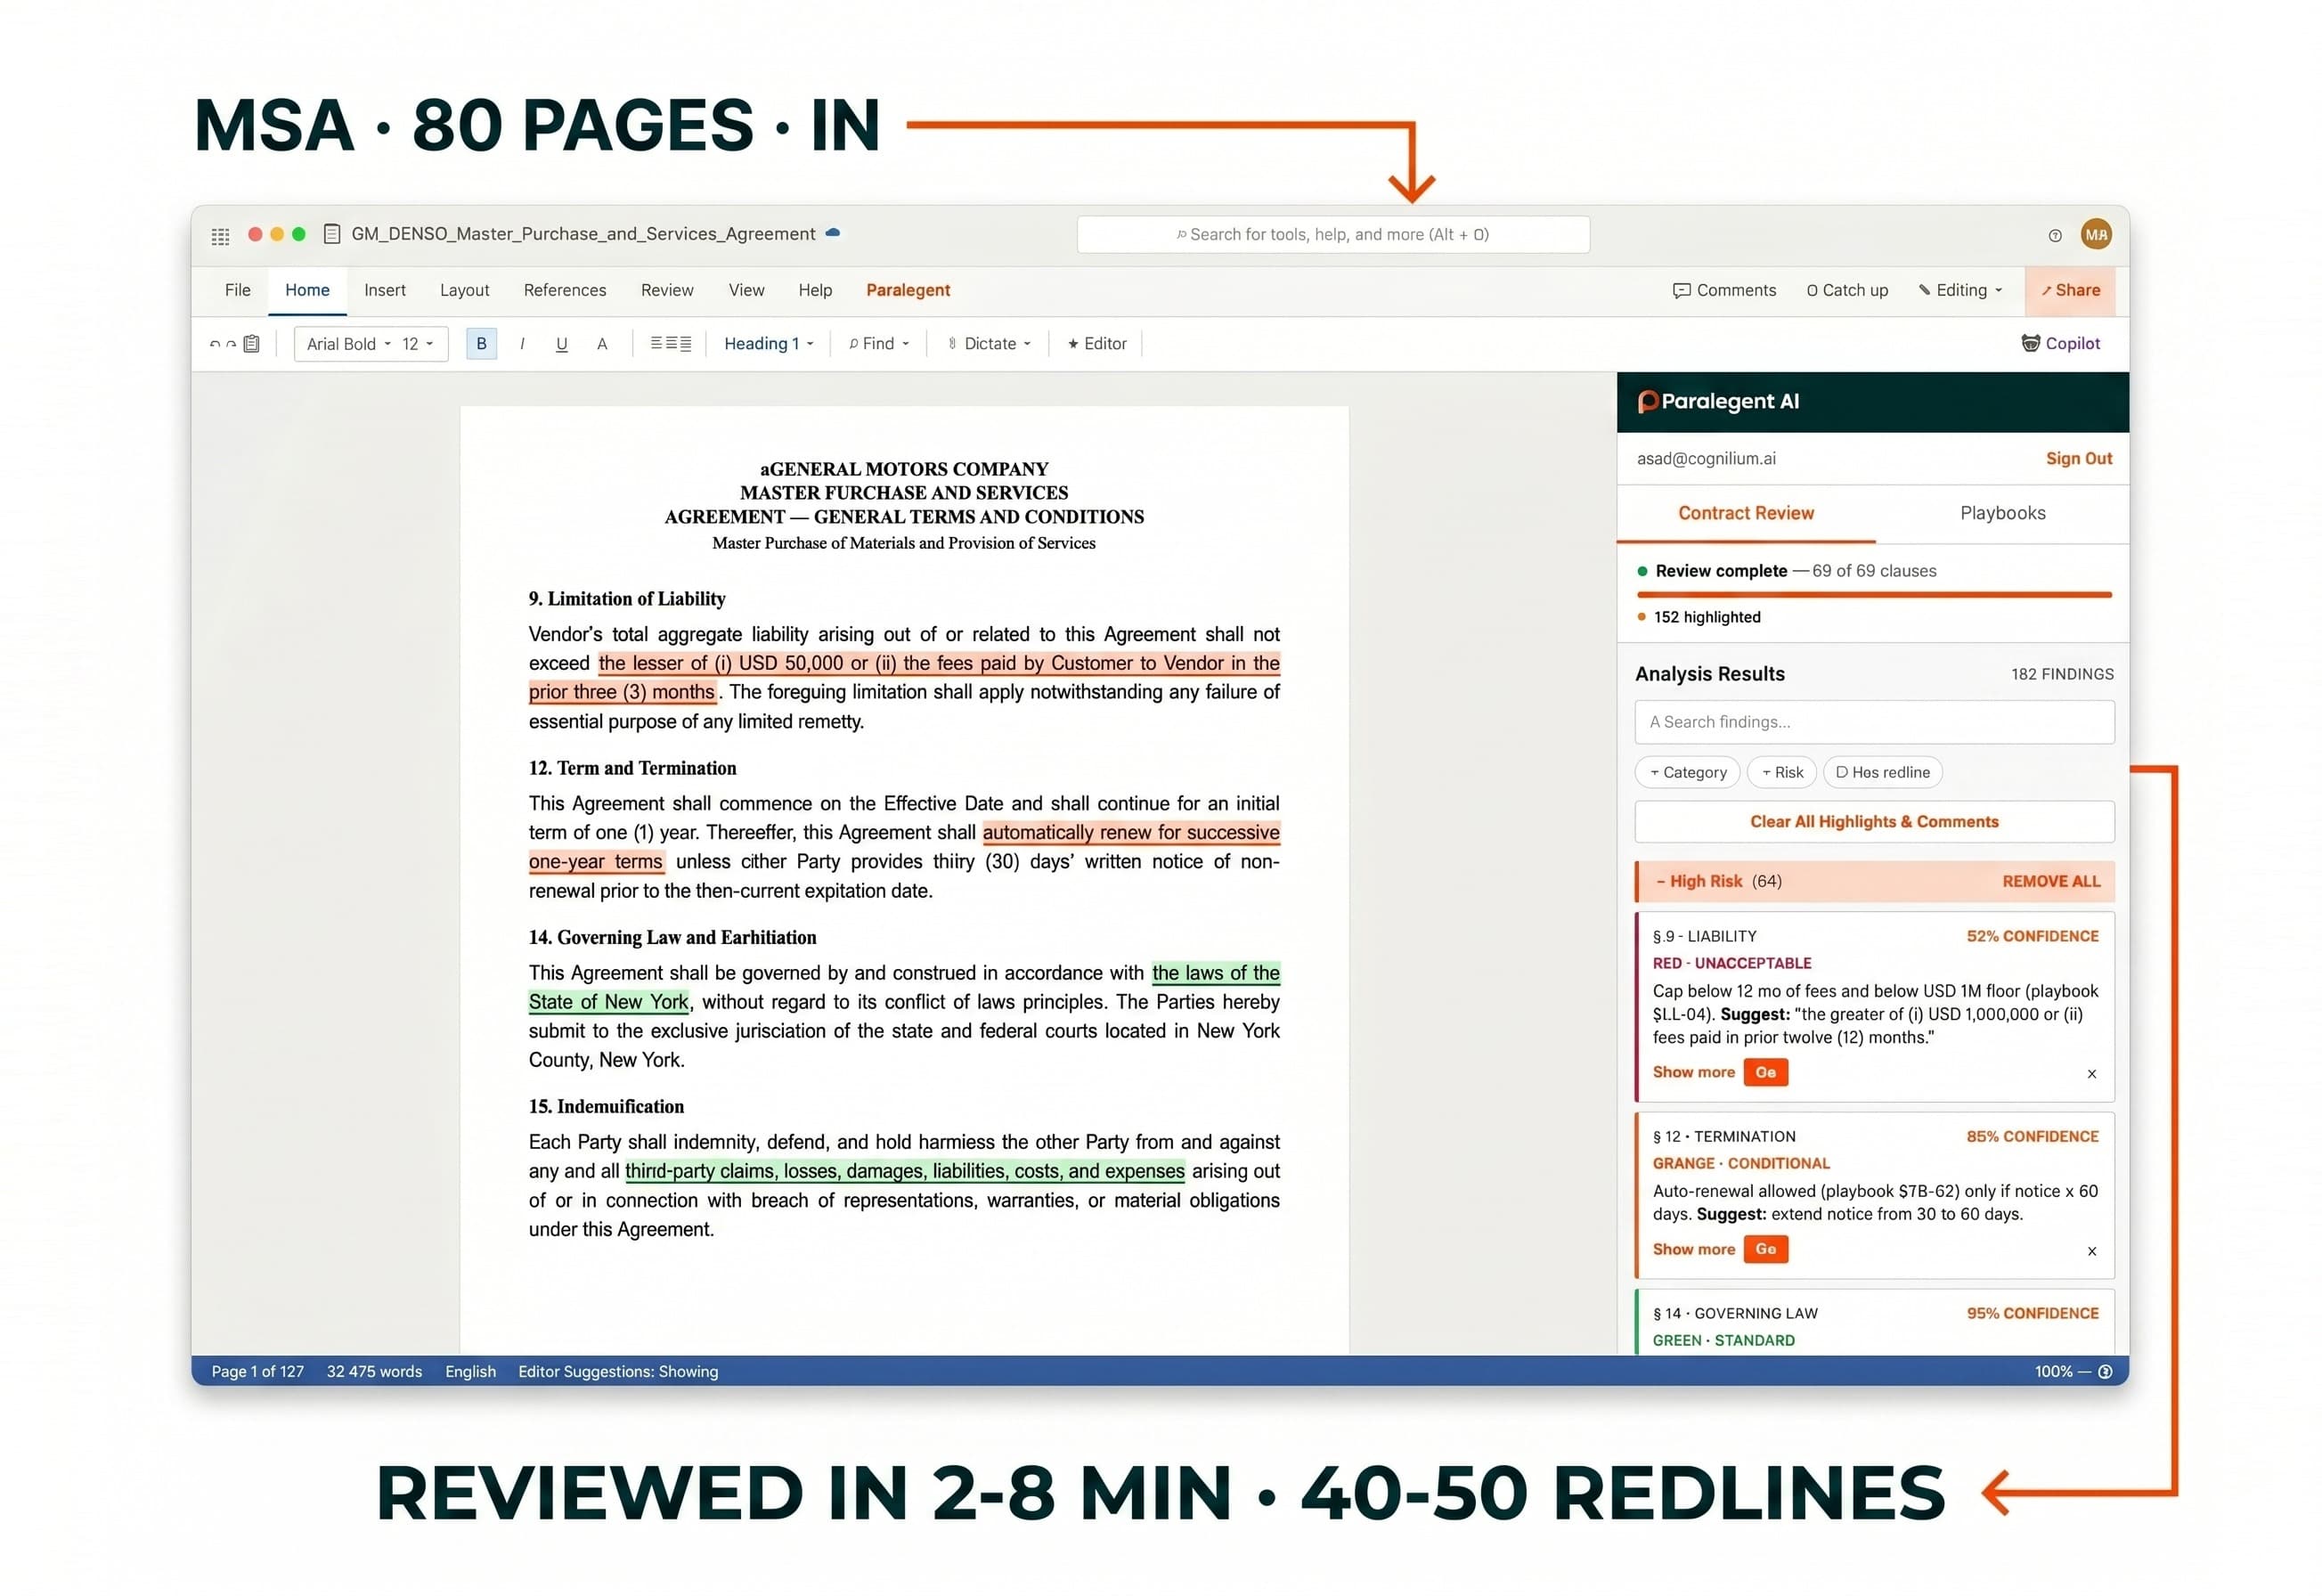Select the Home tab
The width and height of the screenshot is (2322, 1596).
pos(307,290)
